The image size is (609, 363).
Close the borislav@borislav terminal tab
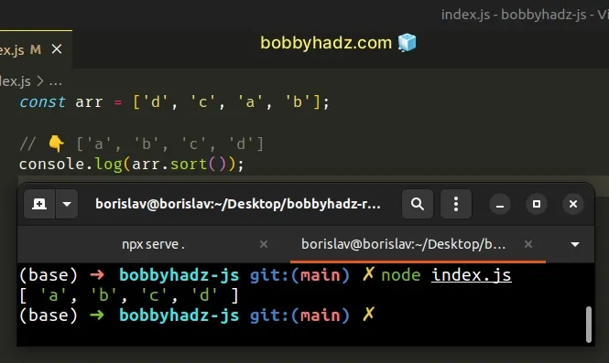point(528,244)
